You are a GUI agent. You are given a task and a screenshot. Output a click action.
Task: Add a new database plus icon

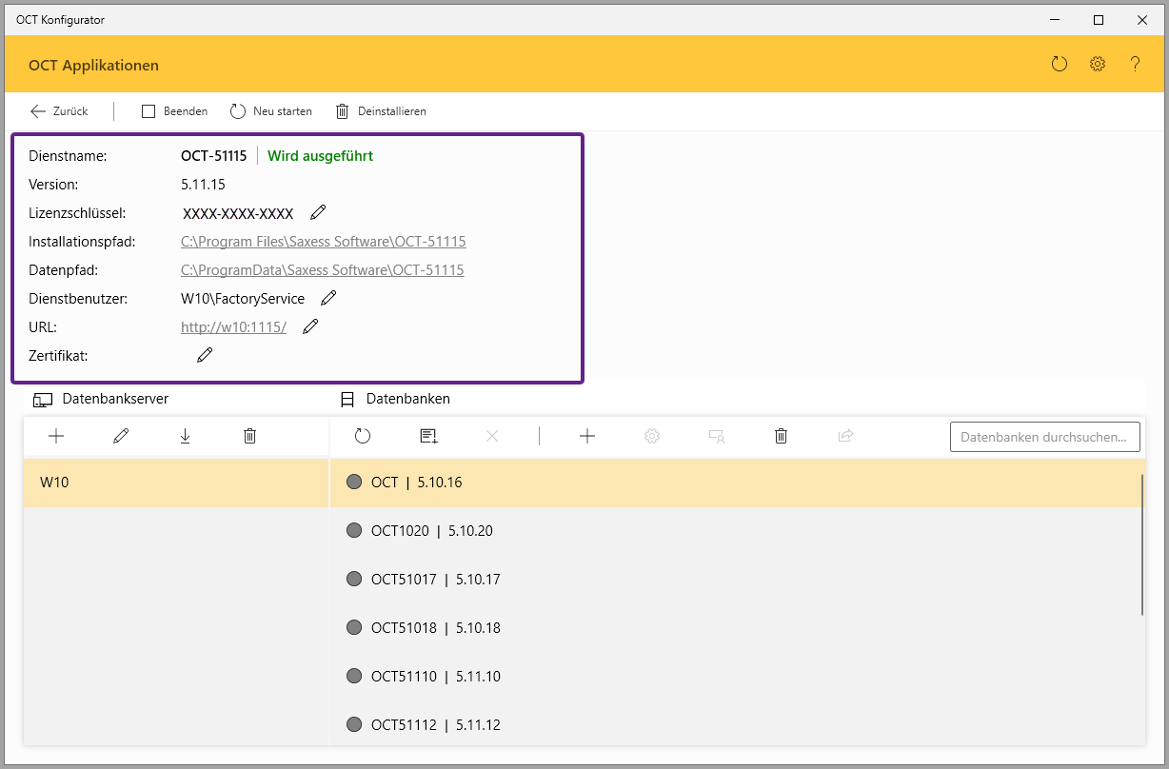[x=587, y=436]
